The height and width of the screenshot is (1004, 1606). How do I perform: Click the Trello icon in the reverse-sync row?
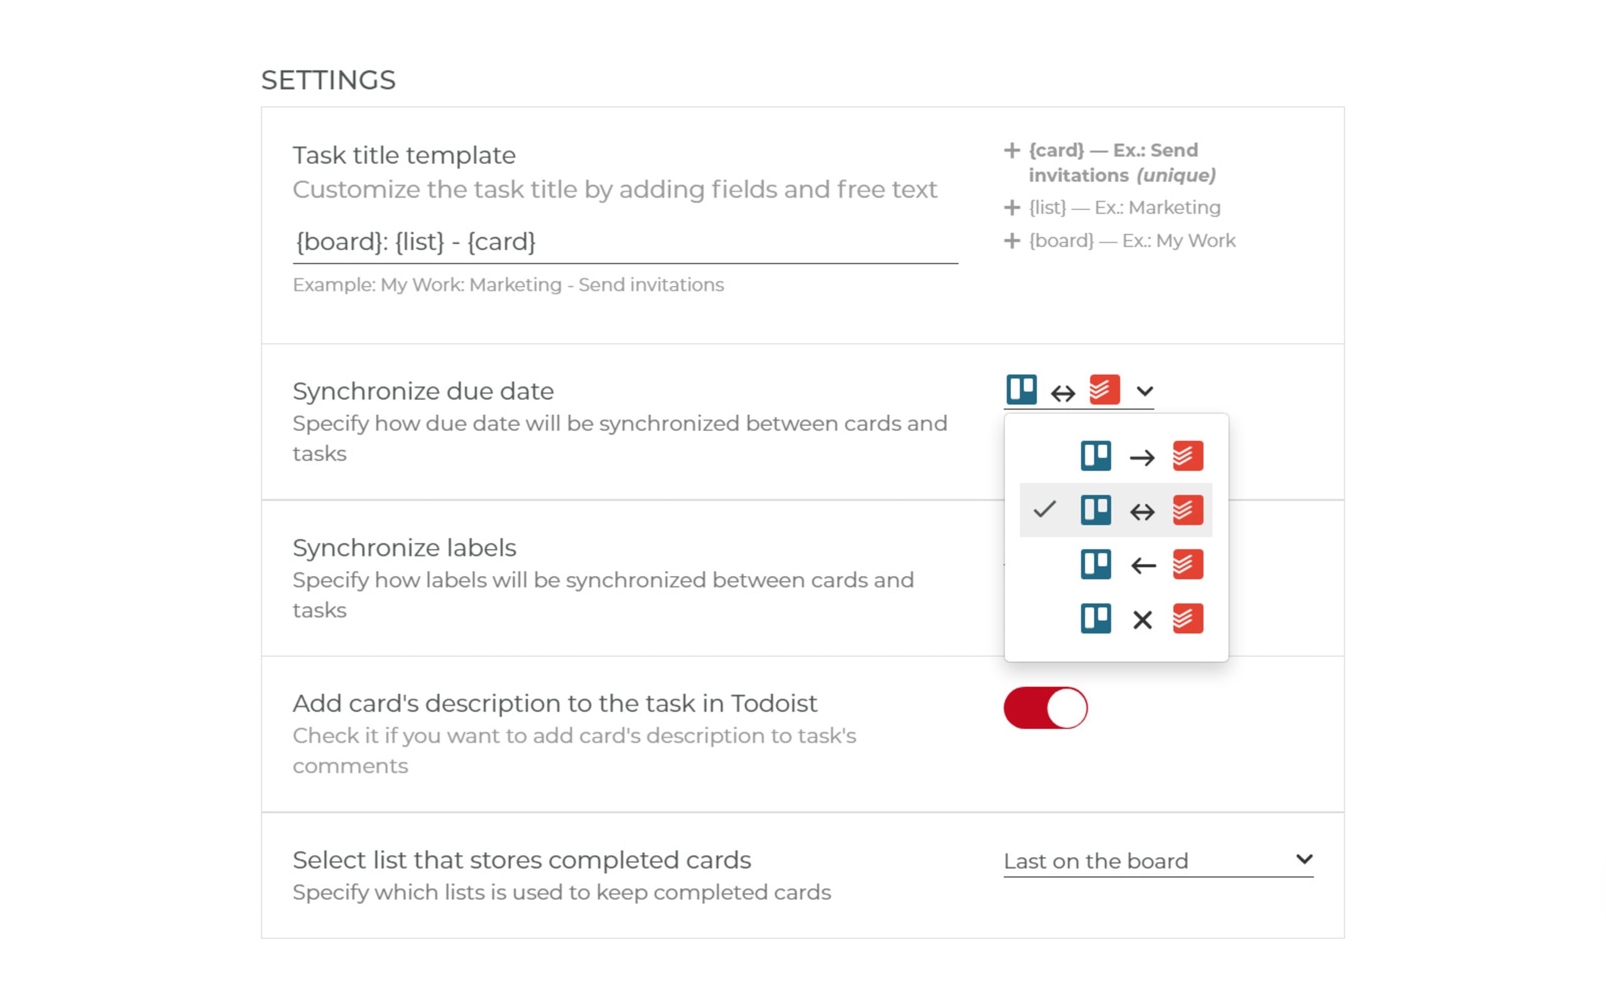(x=1095, y=564)
